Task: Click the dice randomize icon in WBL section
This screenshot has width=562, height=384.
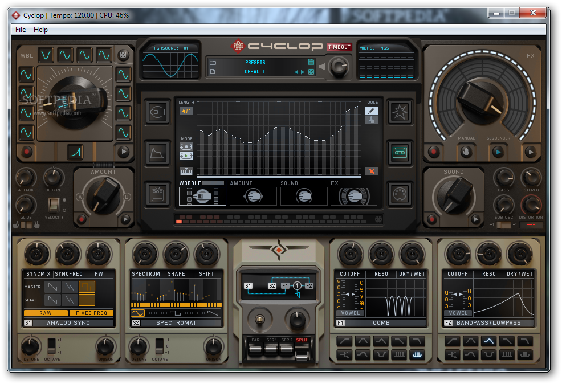Action: pos(123,55)
